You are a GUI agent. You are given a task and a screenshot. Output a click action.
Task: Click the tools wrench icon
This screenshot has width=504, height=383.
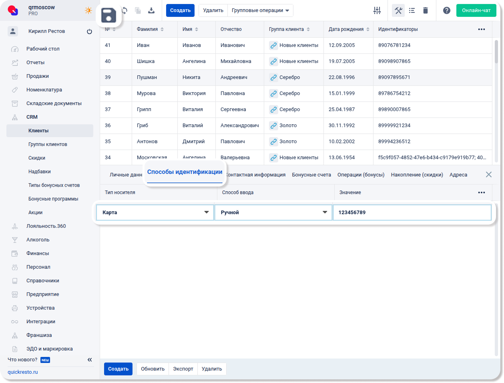(398, 10)
